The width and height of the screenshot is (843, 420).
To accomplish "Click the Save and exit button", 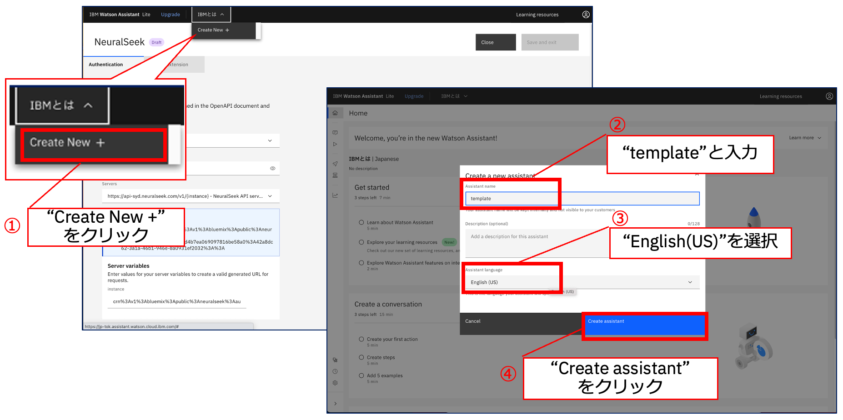I will (550, 42).
